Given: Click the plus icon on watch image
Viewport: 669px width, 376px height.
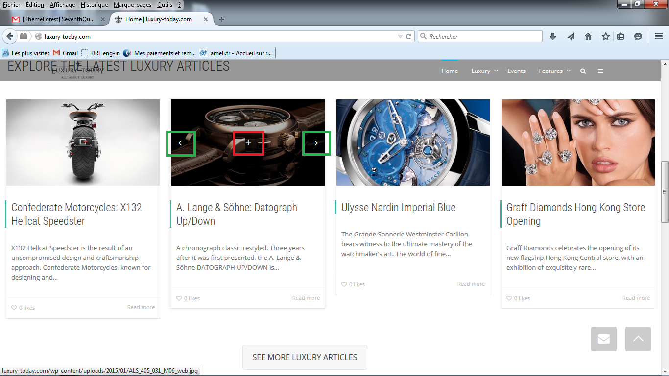Looking at the screenshot, I should tap(248, 142).
